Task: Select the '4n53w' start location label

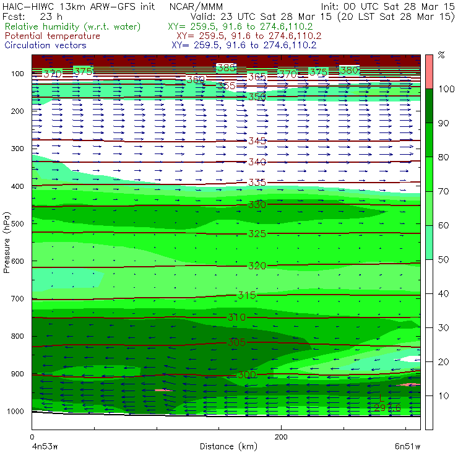Action: pos(45,447)
